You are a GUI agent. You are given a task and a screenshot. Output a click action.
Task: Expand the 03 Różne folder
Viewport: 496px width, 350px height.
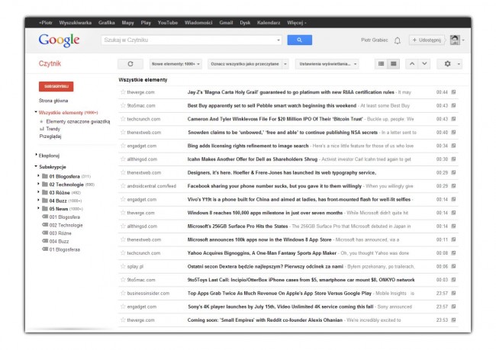pos(39,192)
